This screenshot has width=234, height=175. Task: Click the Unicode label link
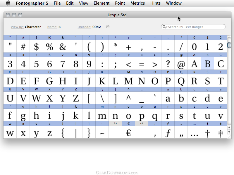pyautogui.click(x=84, y=27)
